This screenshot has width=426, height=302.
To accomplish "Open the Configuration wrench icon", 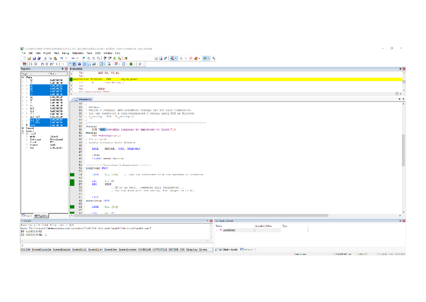I will coord(214,58).
